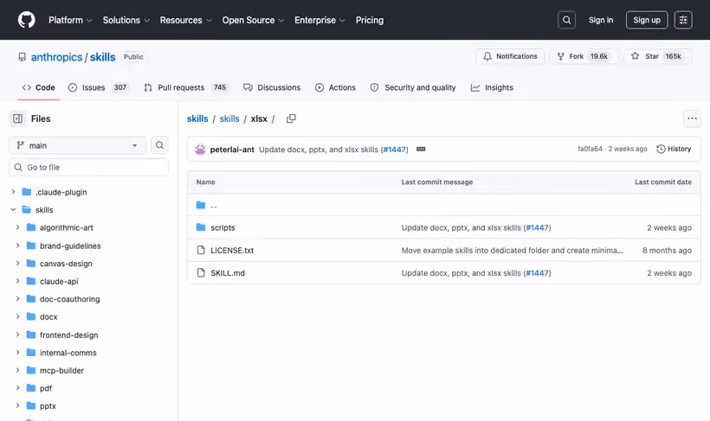Expand the pptx folder chevron
Screen dimensions: 710x421
pyautogui.click(x=17, y=405)
